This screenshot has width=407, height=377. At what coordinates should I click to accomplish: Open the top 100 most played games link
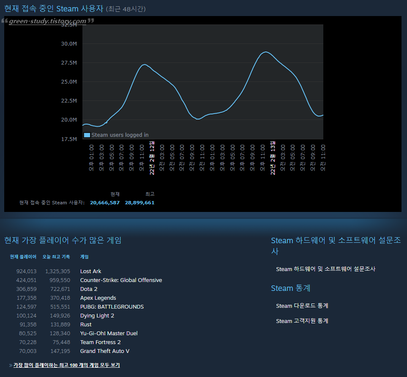66,365
